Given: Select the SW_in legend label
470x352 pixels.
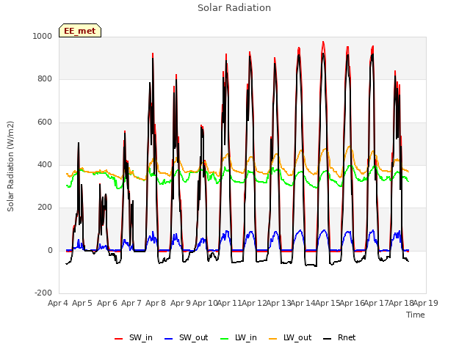Looking at the screenshot, I should 141,337.
